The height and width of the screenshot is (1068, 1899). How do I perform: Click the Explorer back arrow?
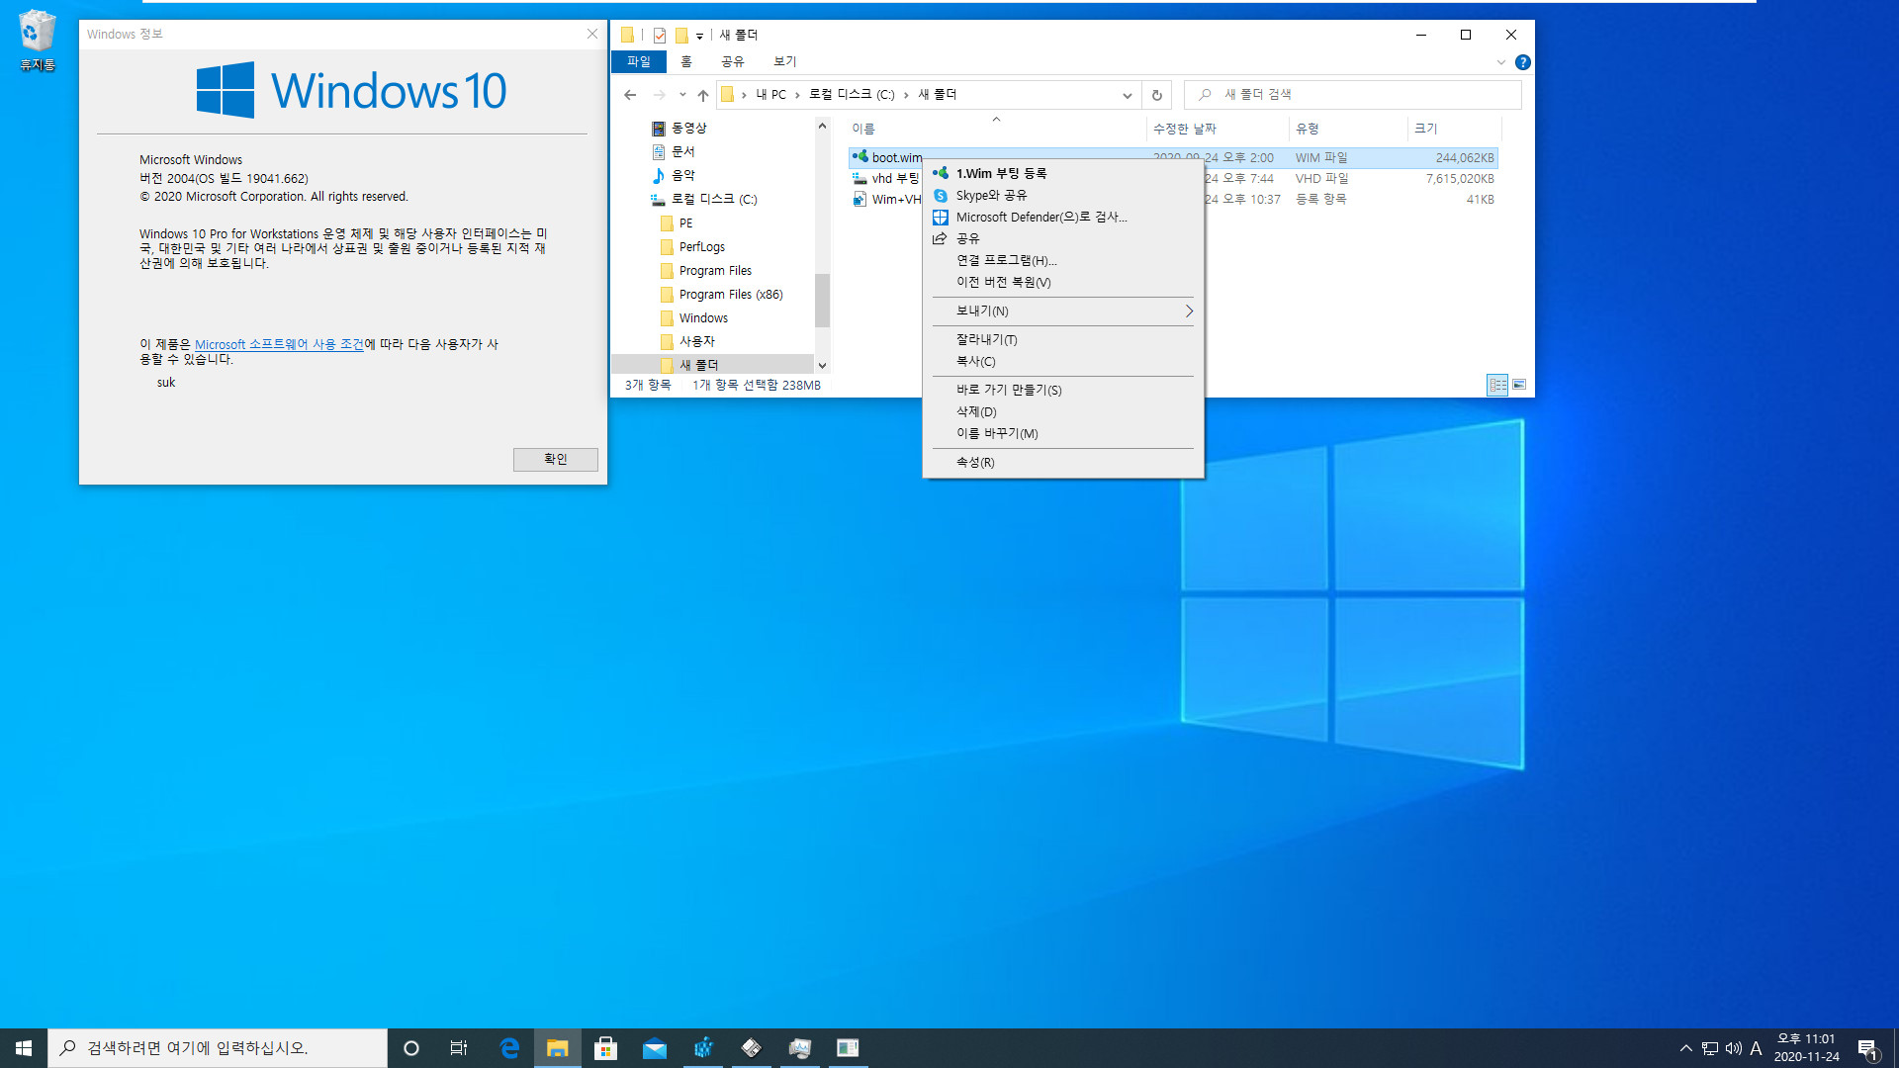point(630,95)
